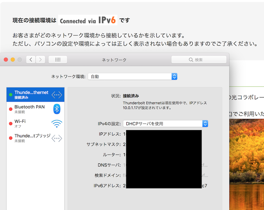The width and height of the screenshot is (264, 210).
Task: Click the 状況: 接続済み status text
Action: 125,96
